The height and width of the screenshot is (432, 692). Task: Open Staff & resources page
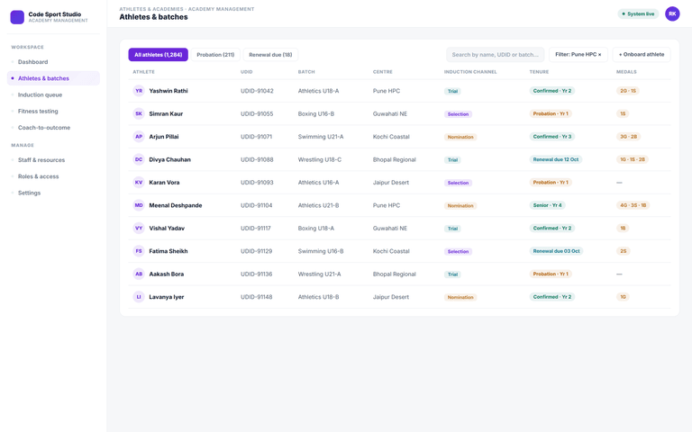(x=53, y=160)
